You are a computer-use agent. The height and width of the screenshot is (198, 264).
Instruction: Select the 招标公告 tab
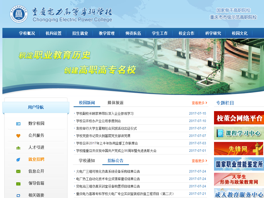[115, 161]
